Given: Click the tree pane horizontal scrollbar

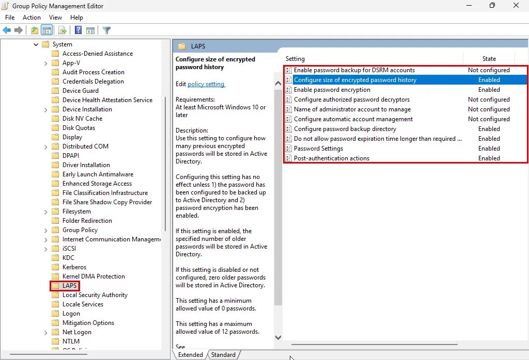Looking at the screenshot, I should click(x=49, y=354).
